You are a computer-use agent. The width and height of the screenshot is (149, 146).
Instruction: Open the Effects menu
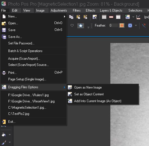(x=91, y=10)
